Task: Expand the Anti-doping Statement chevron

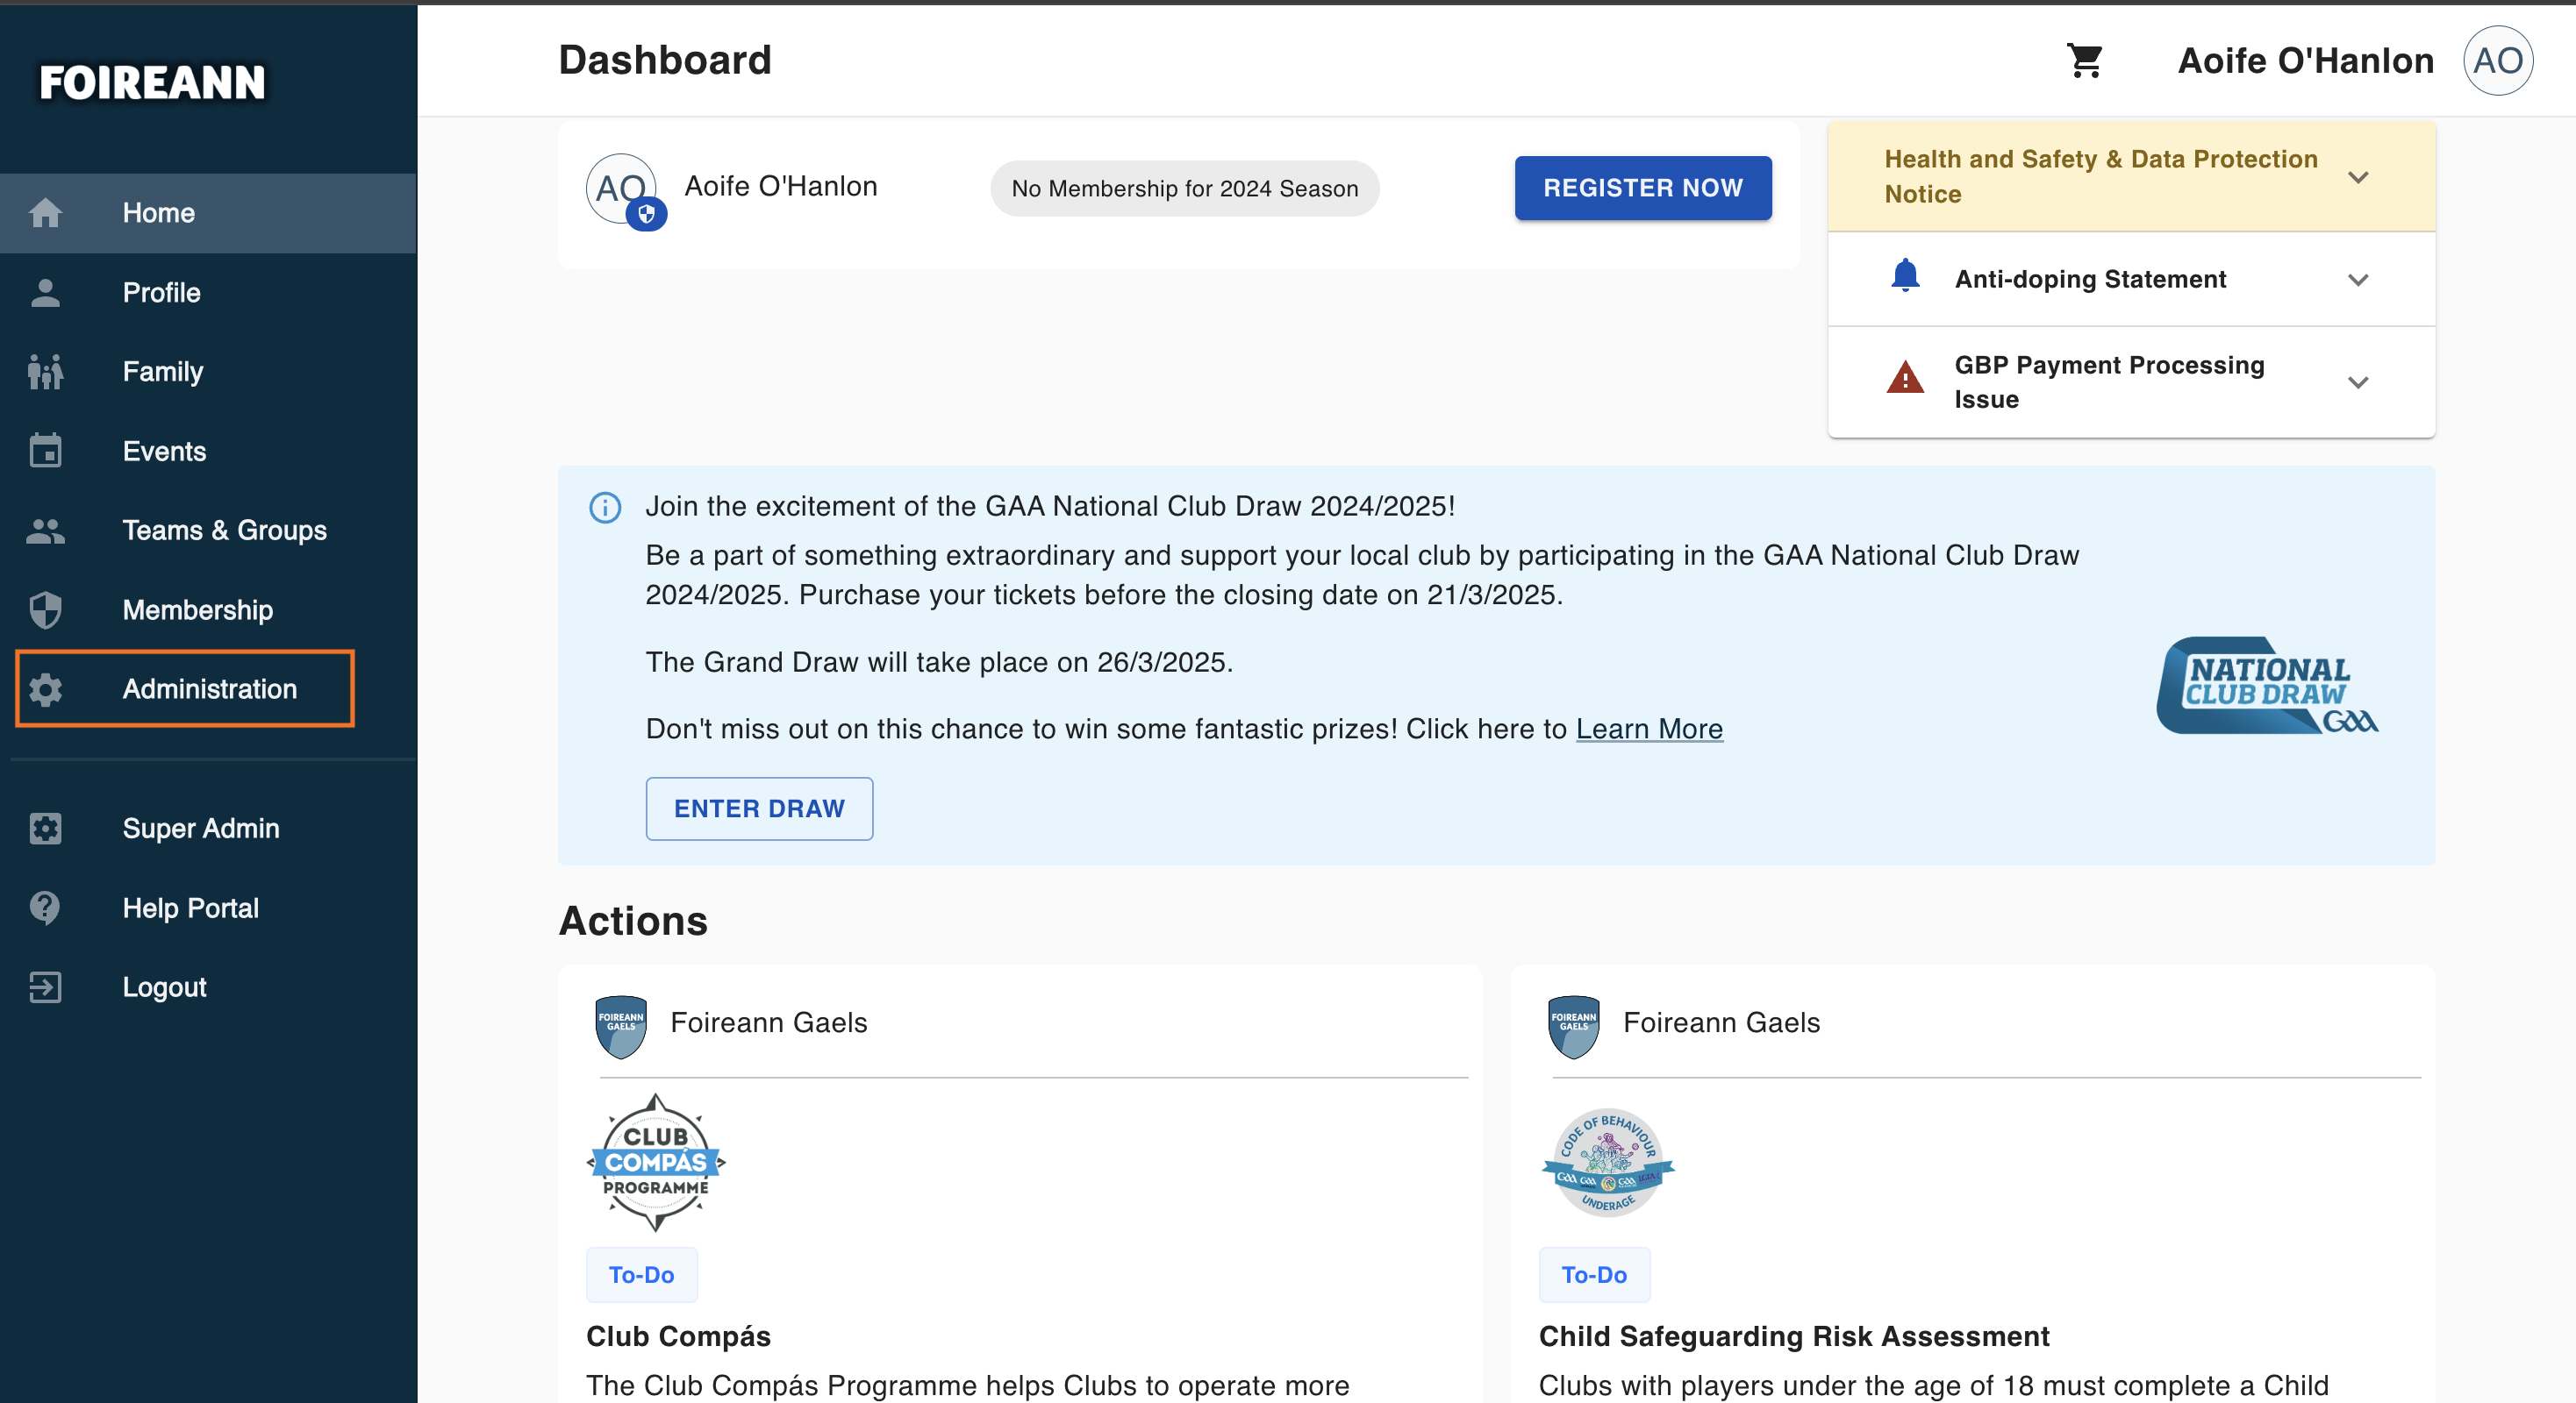Action: [2358, 280]
